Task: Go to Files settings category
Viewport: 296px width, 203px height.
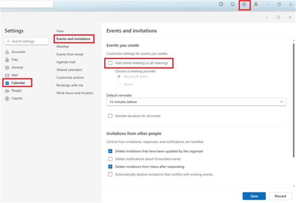Action: (15, 59)
